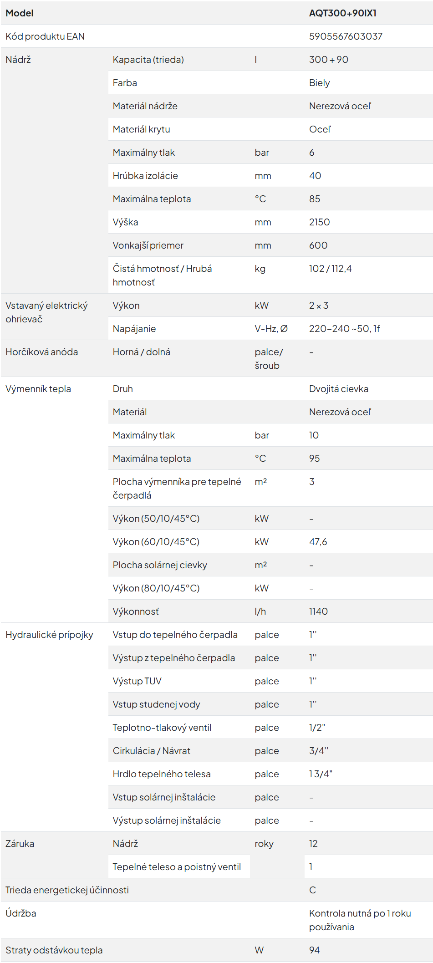Click Hrdlo tepelného telesa label
This screenshot has width=433, height=963.
click(x=162, y=774)
